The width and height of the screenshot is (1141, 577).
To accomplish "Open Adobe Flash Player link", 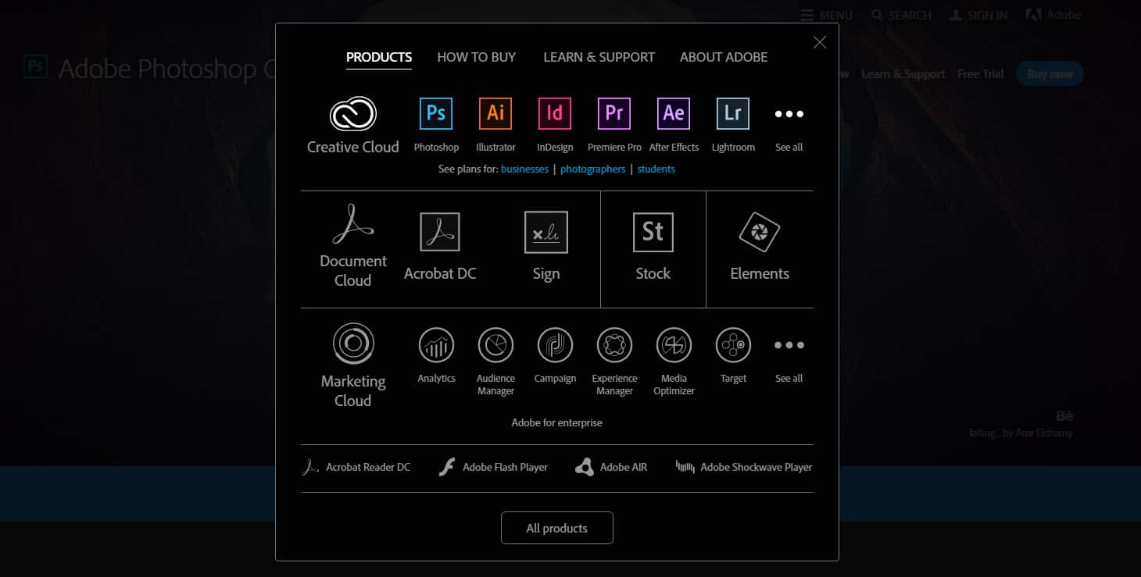I will coord(493,467).
